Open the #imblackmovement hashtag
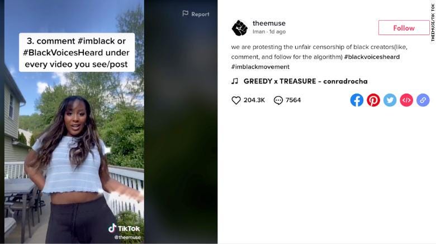436x244 pixels. (260, 67)
